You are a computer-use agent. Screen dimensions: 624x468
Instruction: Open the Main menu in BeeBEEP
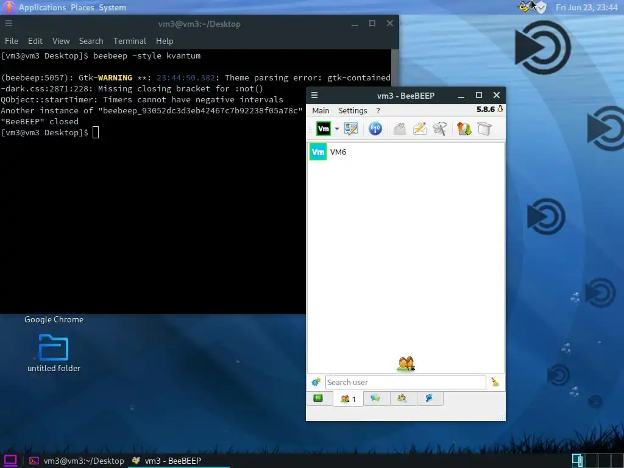pos(321,111)
